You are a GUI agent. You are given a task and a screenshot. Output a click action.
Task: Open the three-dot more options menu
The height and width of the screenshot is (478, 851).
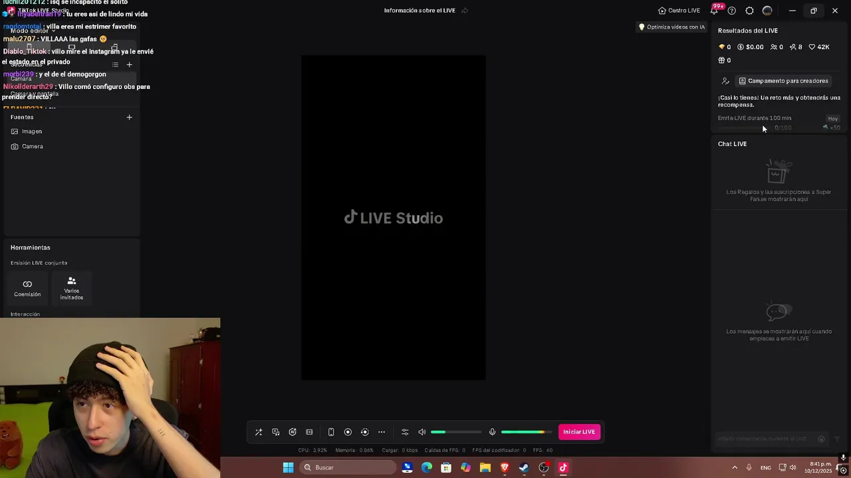[x=382, y=432]
